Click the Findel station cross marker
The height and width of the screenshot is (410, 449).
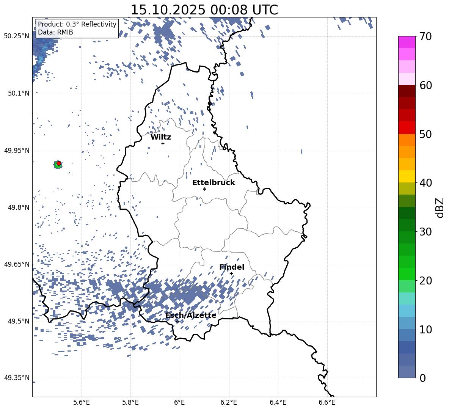(x=231, y=274)
